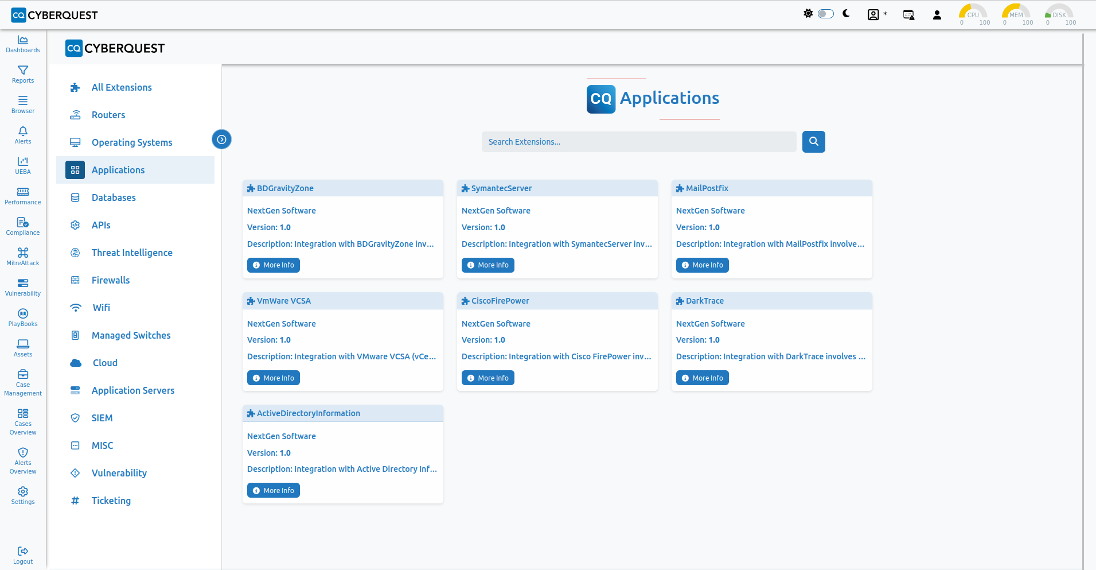Image resolution: width=1096 pixels, height=570 pixels.
Task: Open Case Management briefcase icon
Action: (23, 374)
